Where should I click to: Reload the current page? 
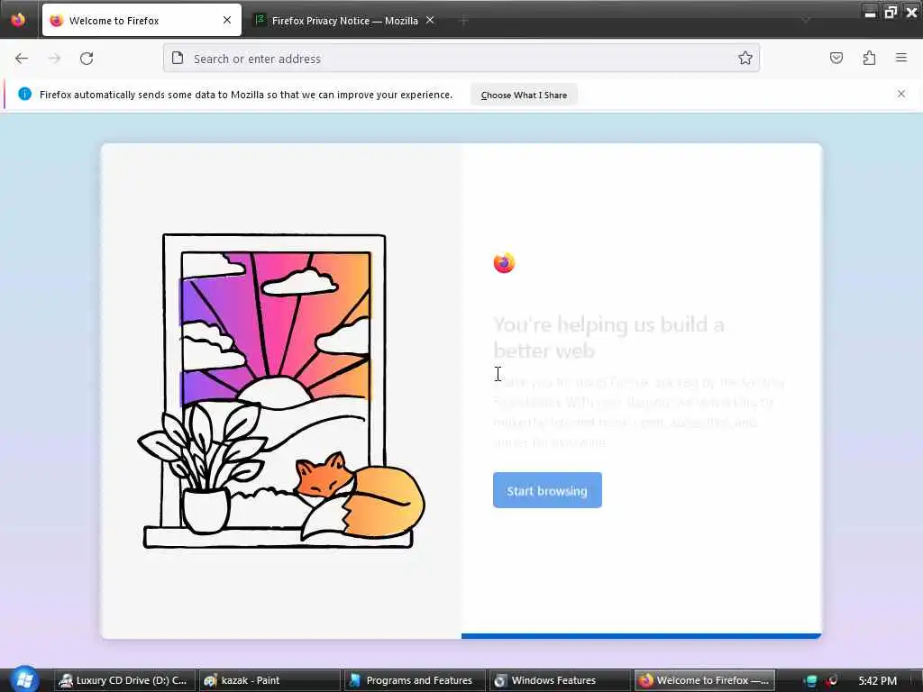87,59
